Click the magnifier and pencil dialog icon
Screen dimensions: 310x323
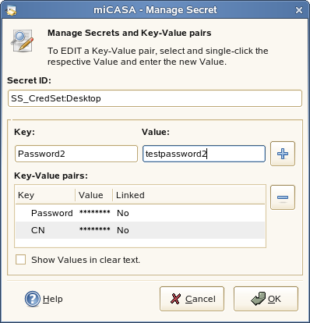tap(23, 41)
